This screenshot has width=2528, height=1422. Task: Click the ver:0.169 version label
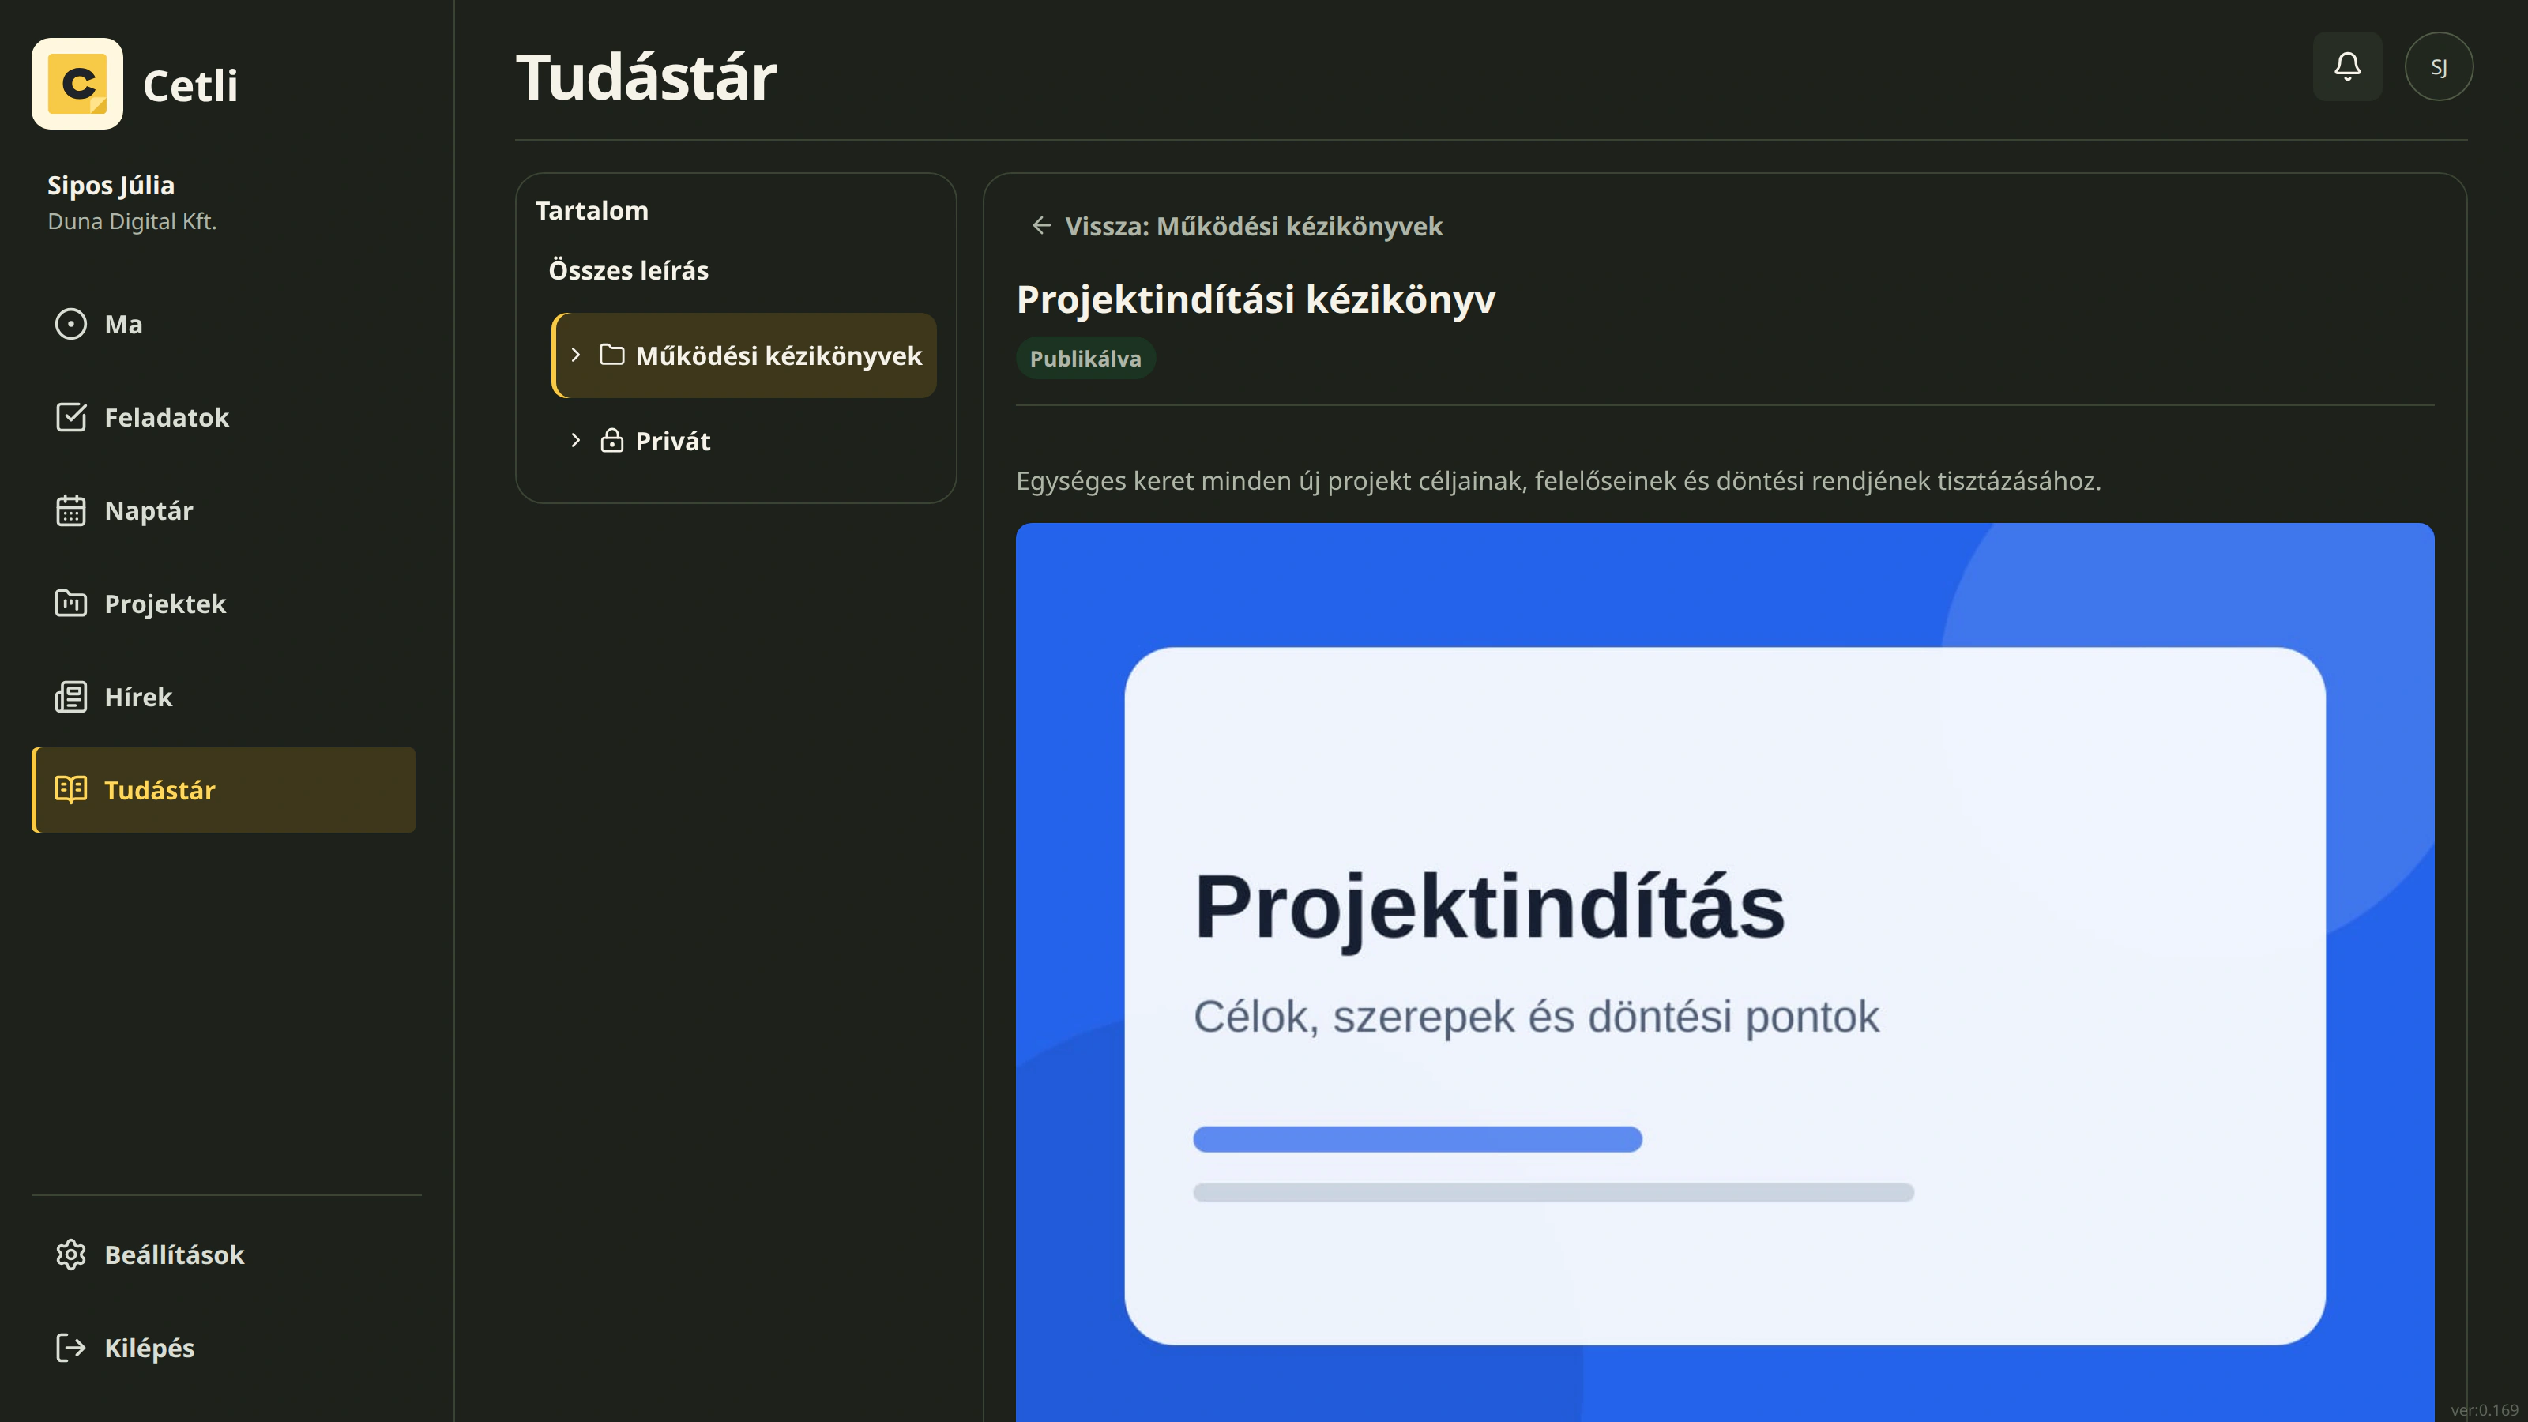click(2484, 1410)
